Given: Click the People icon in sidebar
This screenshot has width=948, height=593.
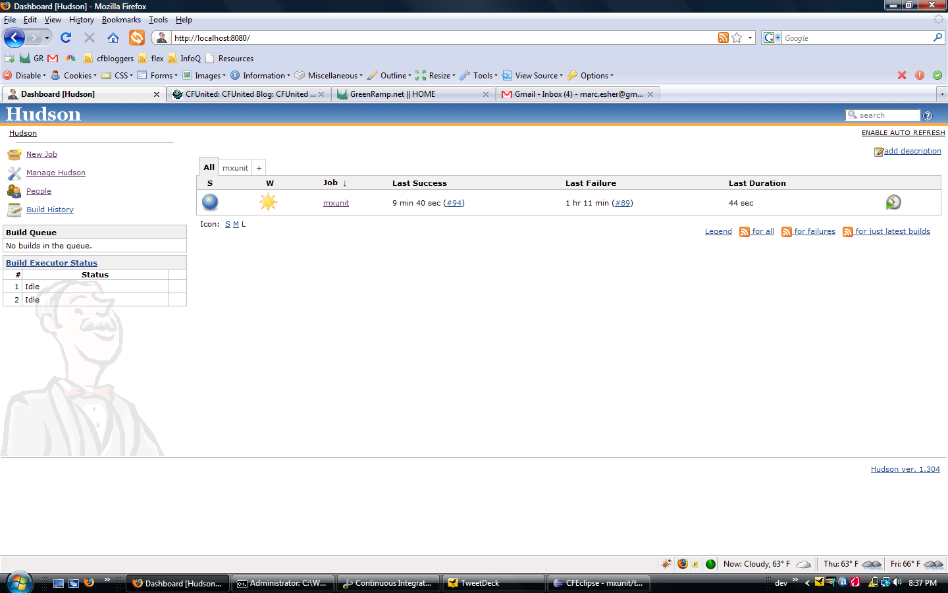Looking at the screenshot, I should [x=14, y=191].
